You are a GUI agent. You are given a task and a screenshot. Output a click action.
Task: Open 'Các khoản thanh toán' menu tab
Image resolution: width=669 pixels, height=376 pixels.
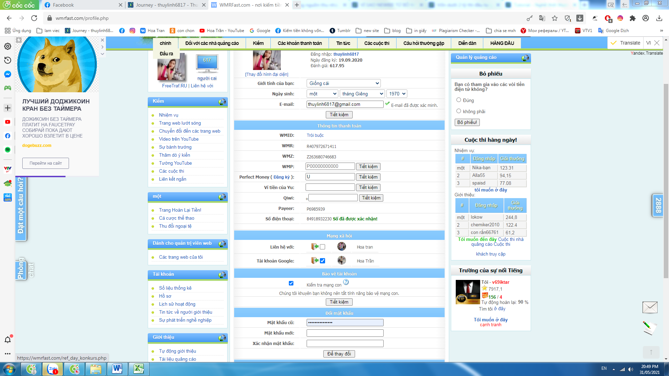pos(300,43)
